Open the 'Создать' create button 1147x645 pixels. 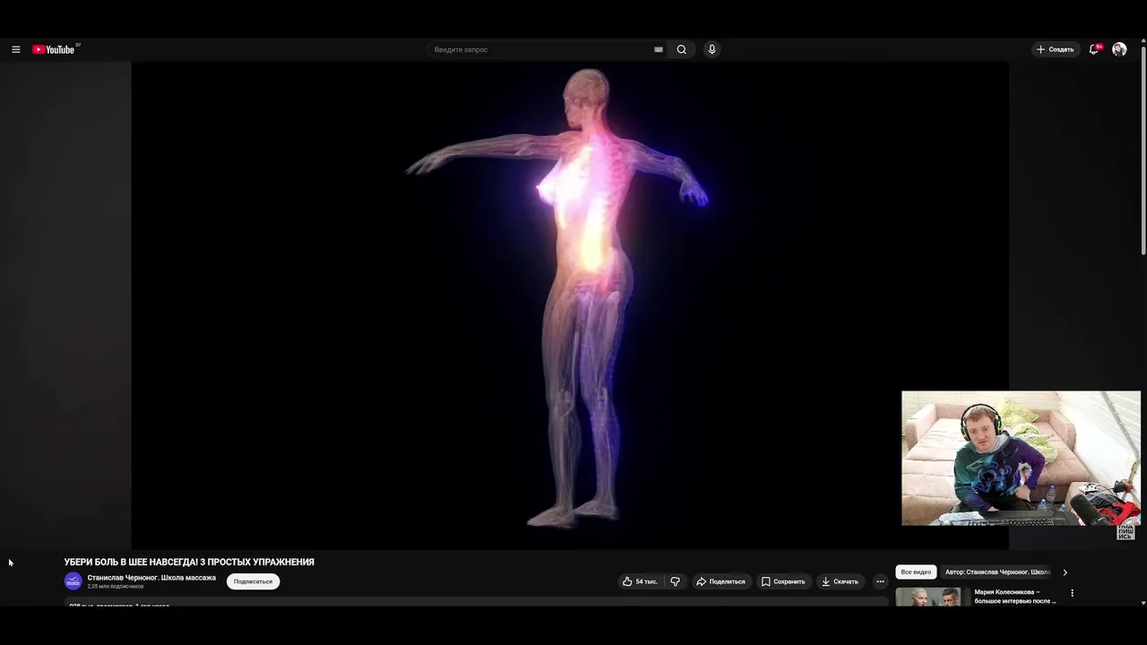click(1055, 49)
